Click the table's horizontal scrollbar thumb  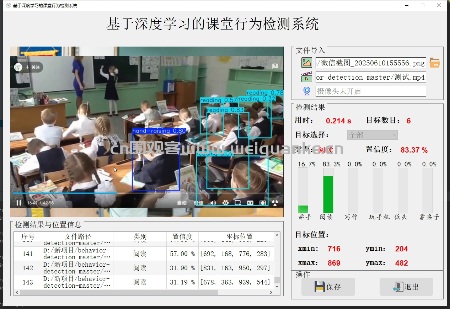click(x=119, y=292)
